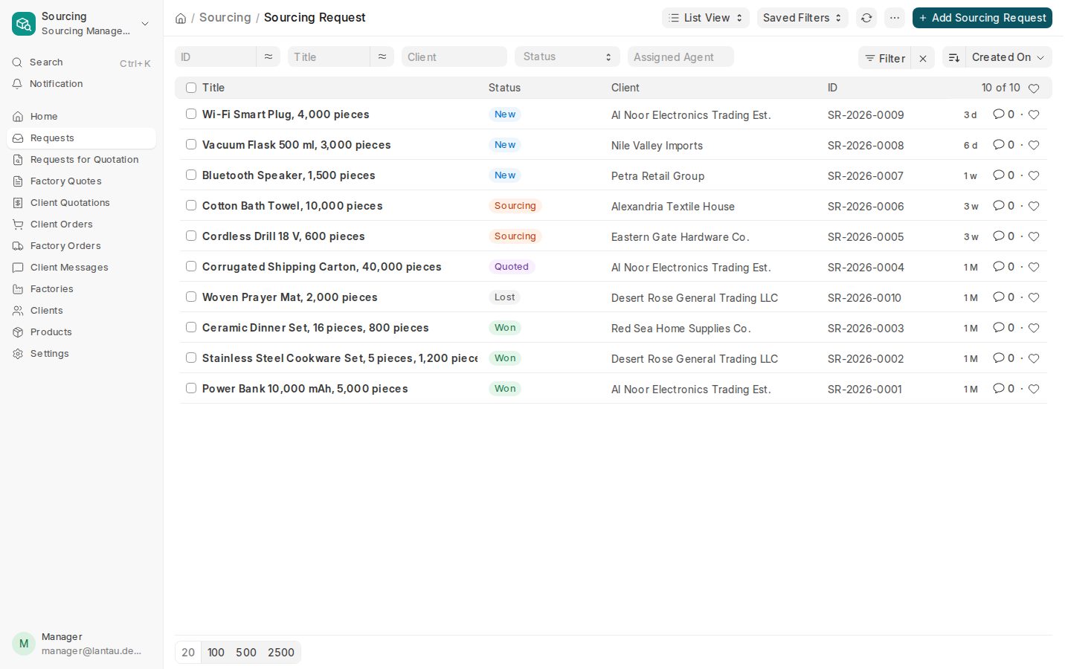1071x669 pixels.
Task: Like the Vacuum Flask request heart
Action: pos(1034,145)
